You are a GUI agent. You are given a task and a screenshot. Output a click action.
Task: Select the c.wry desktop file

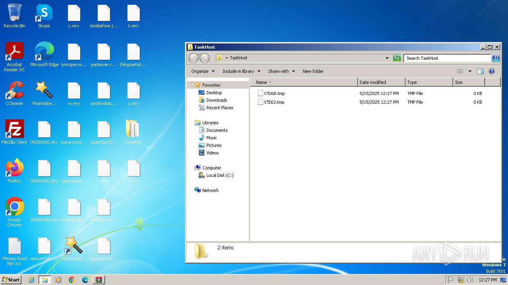click(74, 16)
